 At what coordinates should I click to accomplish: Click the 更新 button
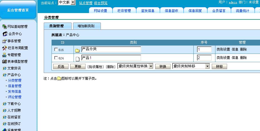(x=78, y=67)
